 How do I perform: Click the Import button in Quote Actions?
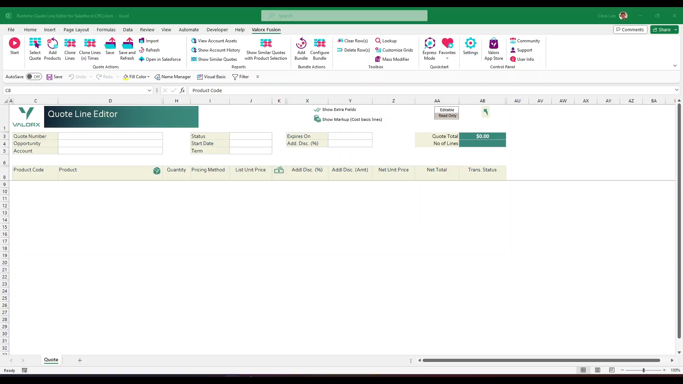(149, 41)
